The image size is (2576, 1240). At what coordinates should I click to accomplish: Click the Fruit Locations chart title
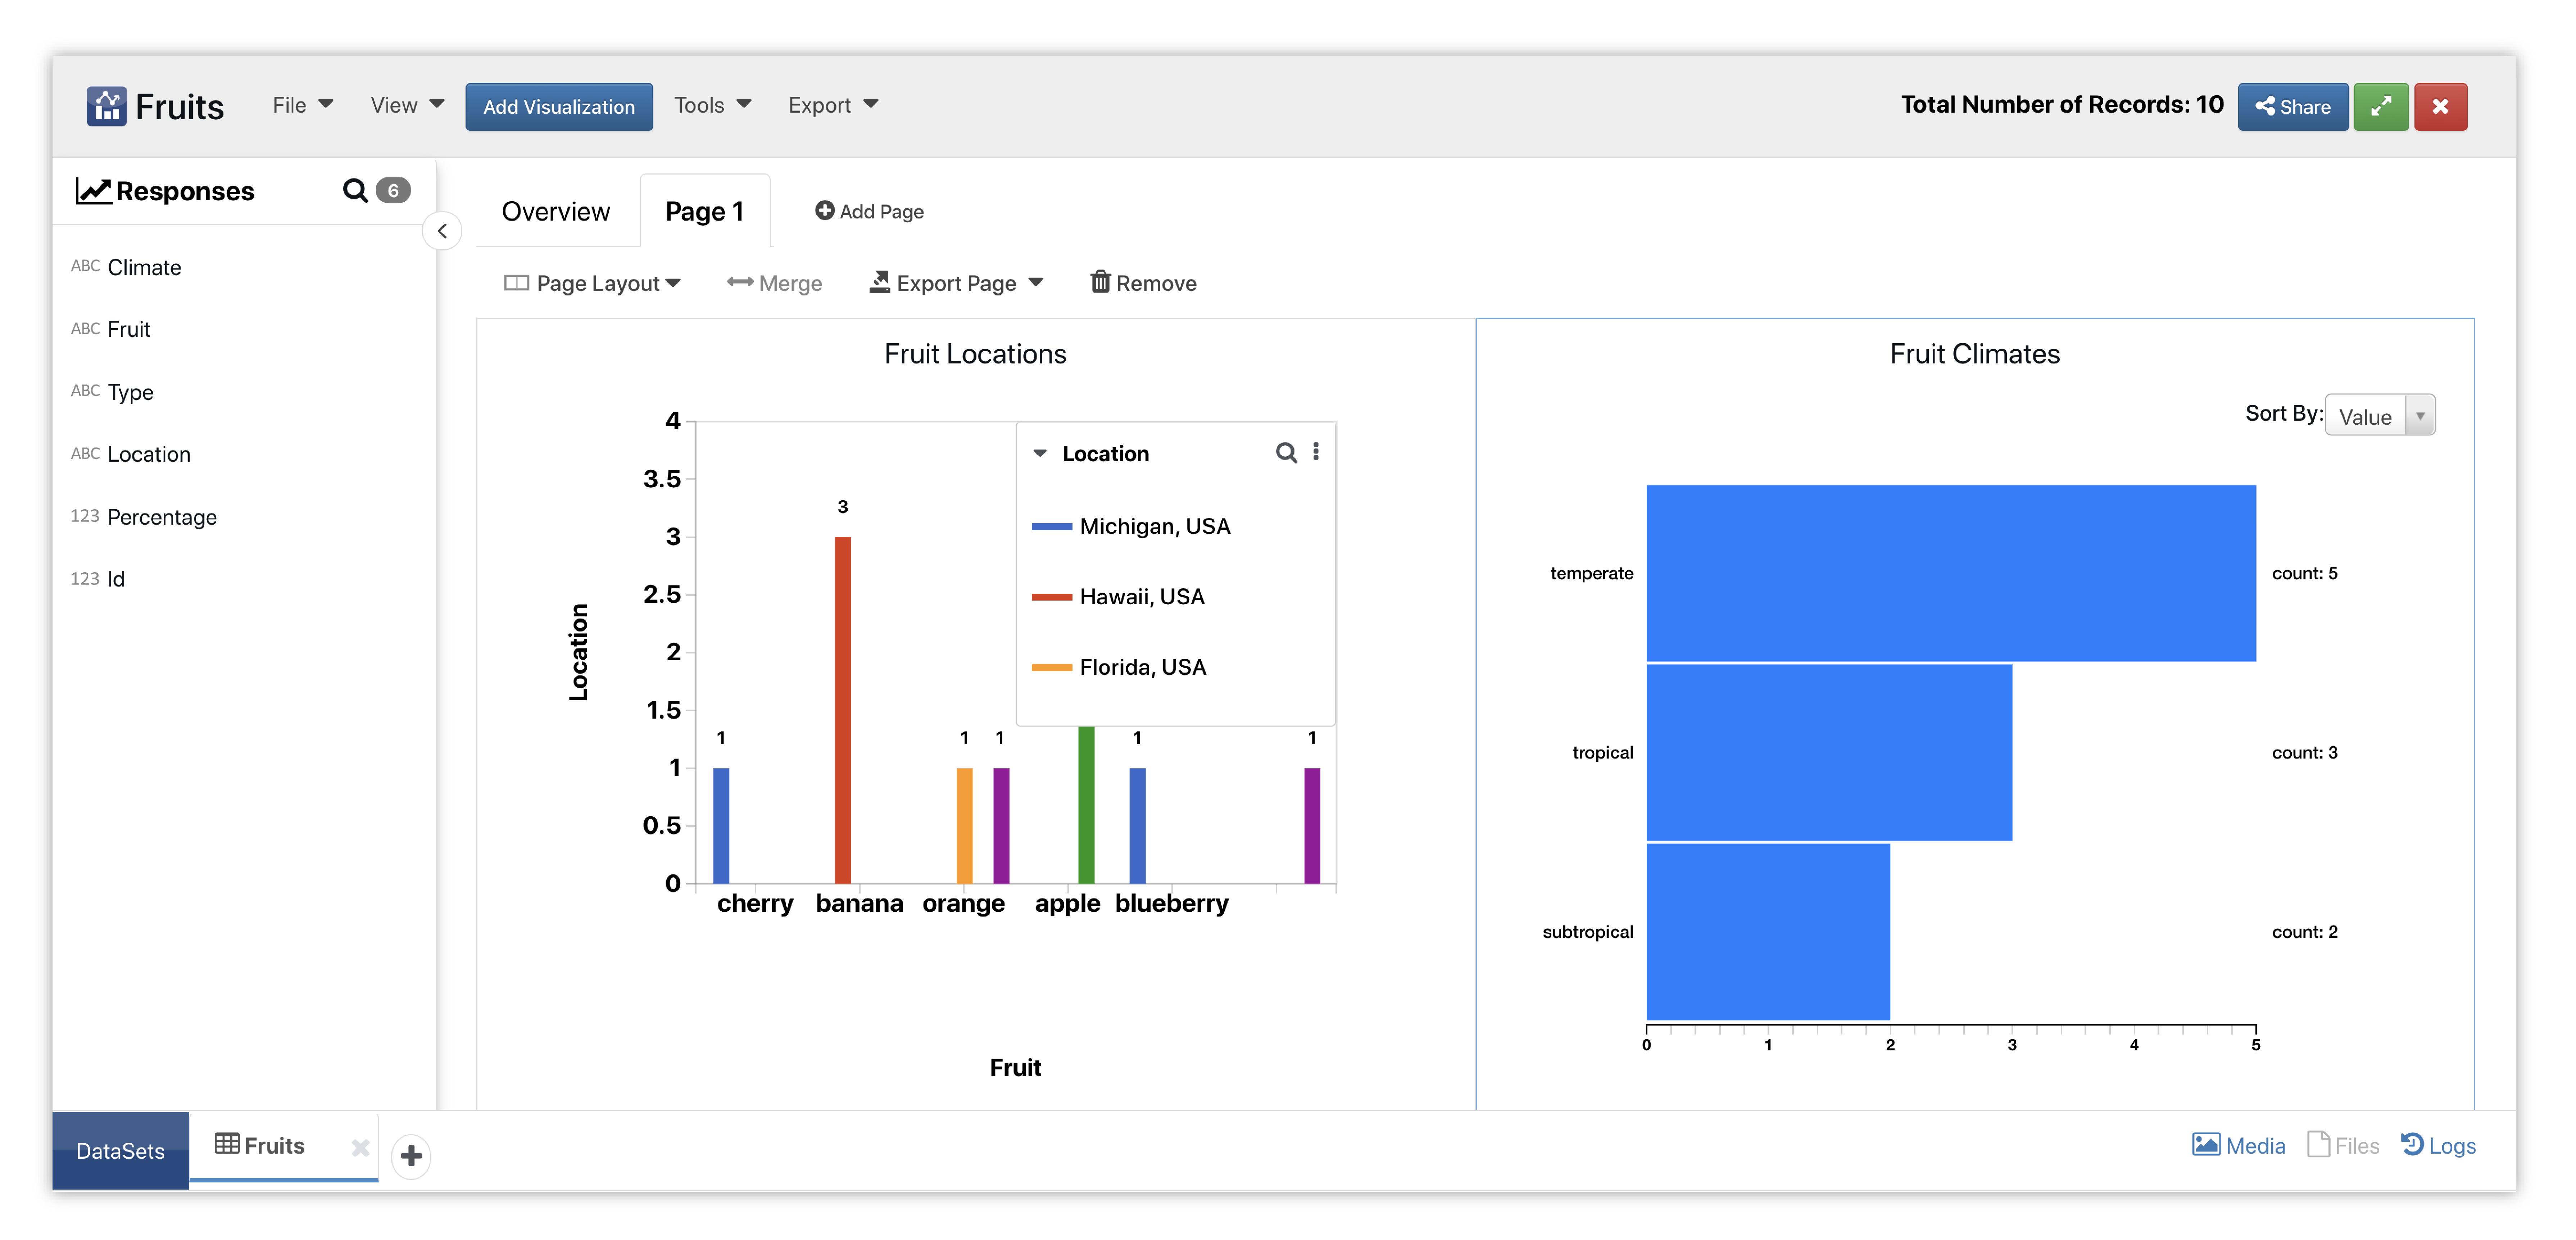(x=975, y=354)
